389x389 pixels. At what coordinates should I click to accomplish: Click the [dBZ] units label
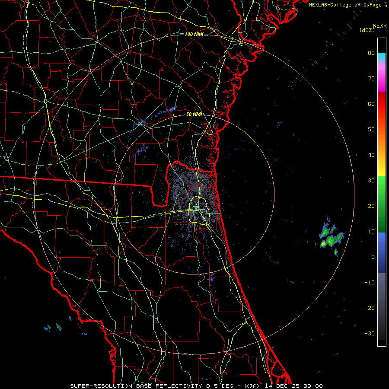pyautogui.click(x=367, y=30)
